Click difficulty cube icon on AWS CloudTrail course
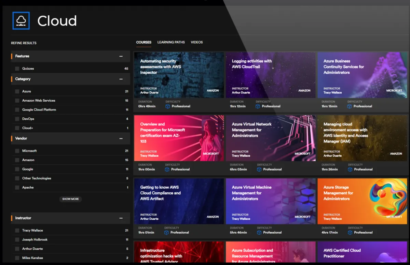 click(258, 106)
